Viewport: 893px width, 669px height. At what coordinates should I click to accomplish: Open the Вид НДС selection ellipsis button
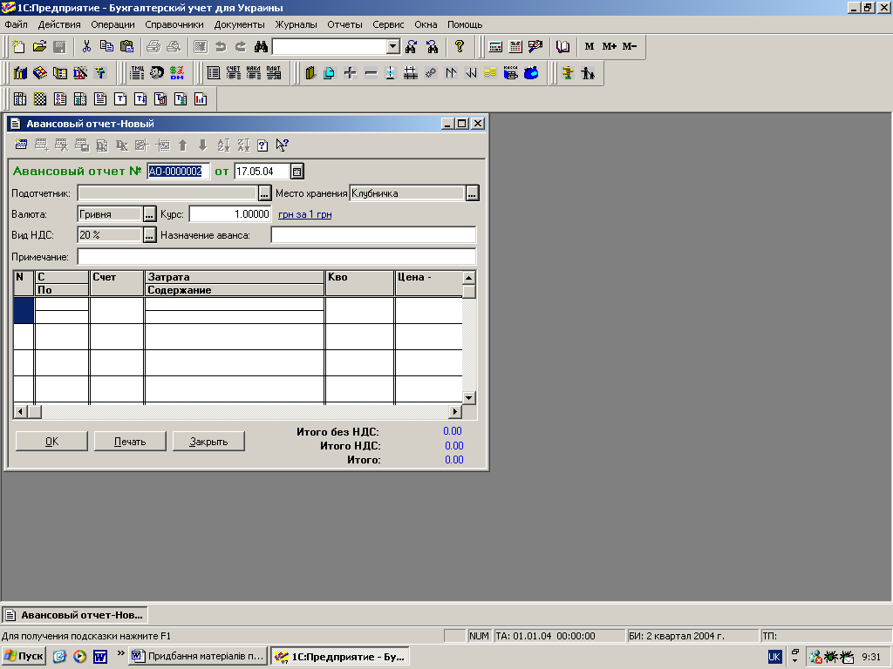[149, 235]
